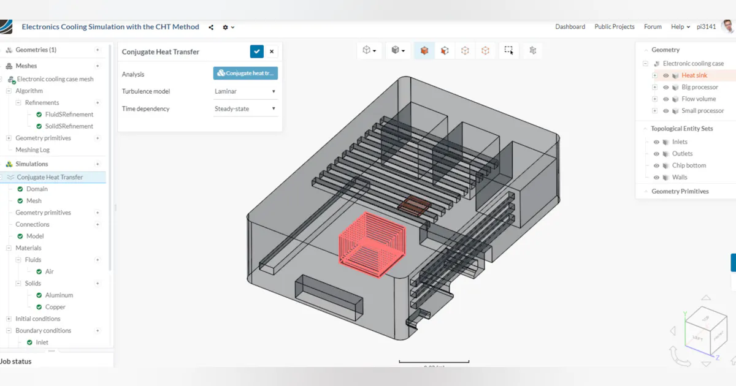Expand mesh Geometry primitives node
This screenshot has width=736, height=386.
9,138
